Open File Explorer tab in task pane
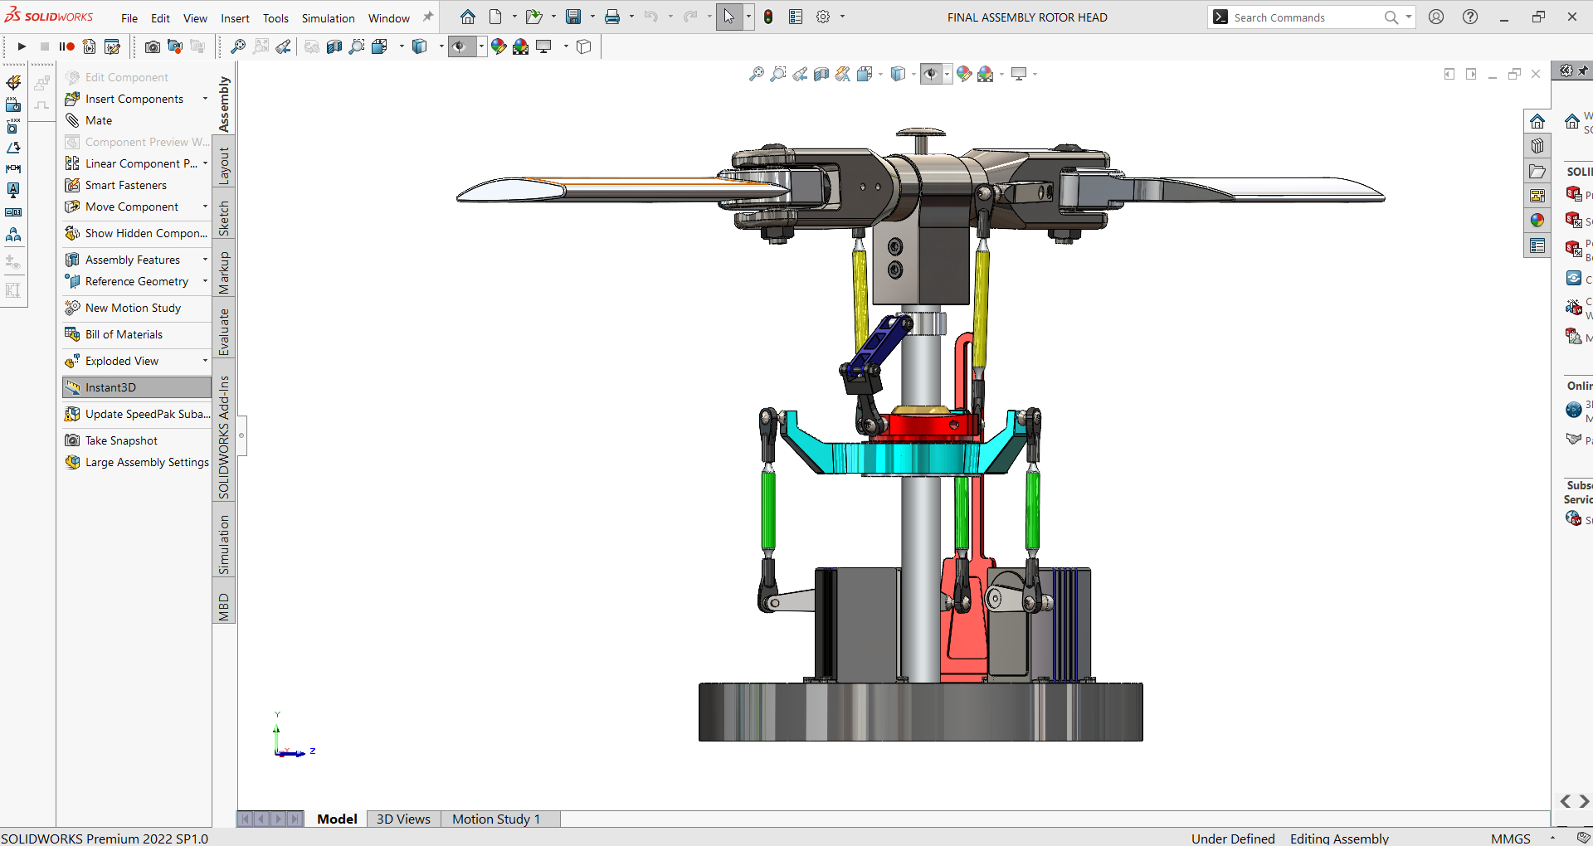This screenshot has width=1593, height=846. pos(1537,171)
